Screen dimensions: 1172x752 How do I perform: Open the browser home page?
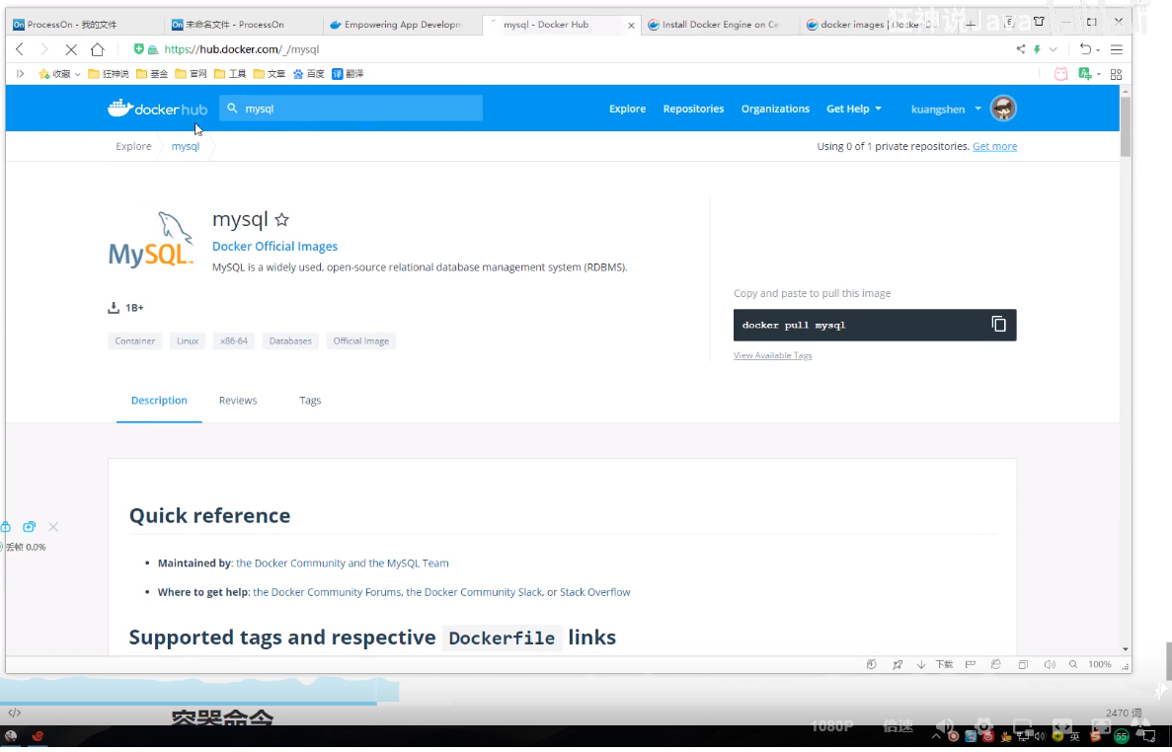click(97, 49)
